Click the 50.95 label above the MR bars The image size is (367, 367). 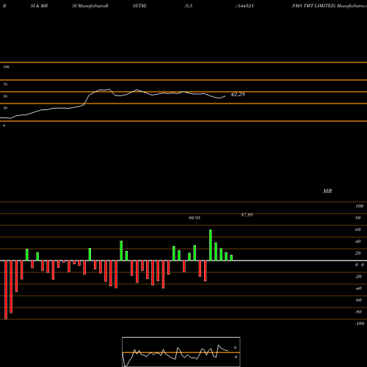[195, 218]
